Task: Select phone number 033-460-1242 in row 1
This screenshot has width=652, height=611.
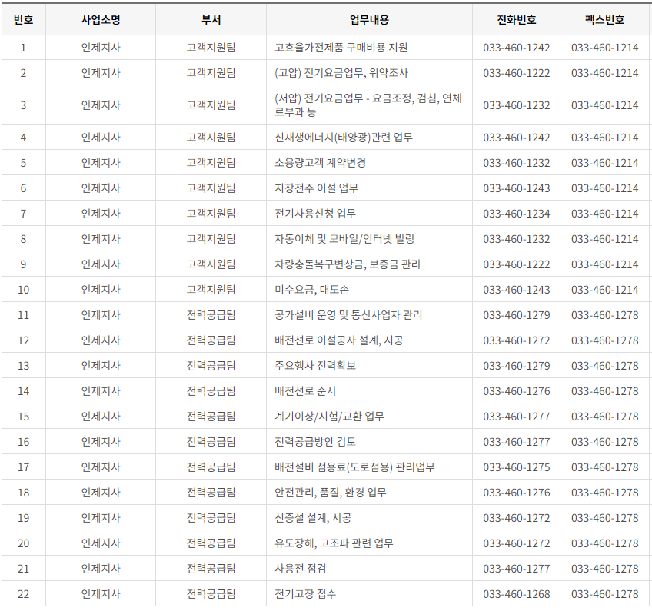Action: pyautogui.click(x=515, y=47)
